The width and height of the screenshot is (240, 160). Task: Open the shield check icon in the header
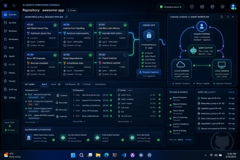(x=192, y=7)
